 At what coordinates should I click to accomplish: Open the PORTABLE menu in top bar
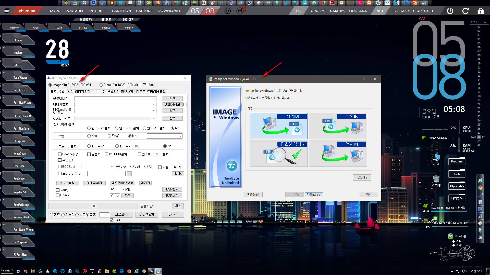[x=75, y=11]
